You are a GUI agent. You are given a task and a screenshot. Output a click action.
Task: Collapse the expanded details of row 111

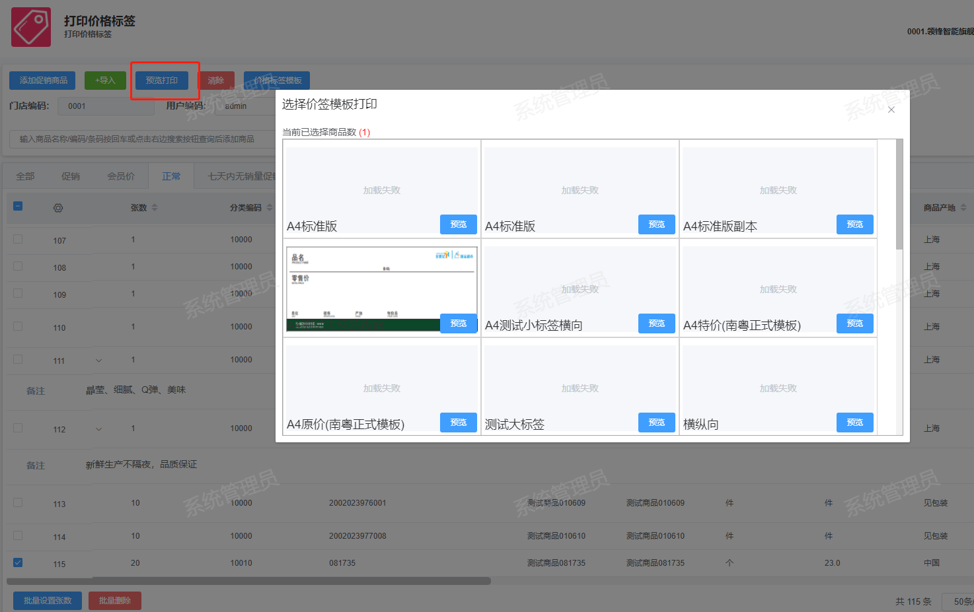click(99, 360)
